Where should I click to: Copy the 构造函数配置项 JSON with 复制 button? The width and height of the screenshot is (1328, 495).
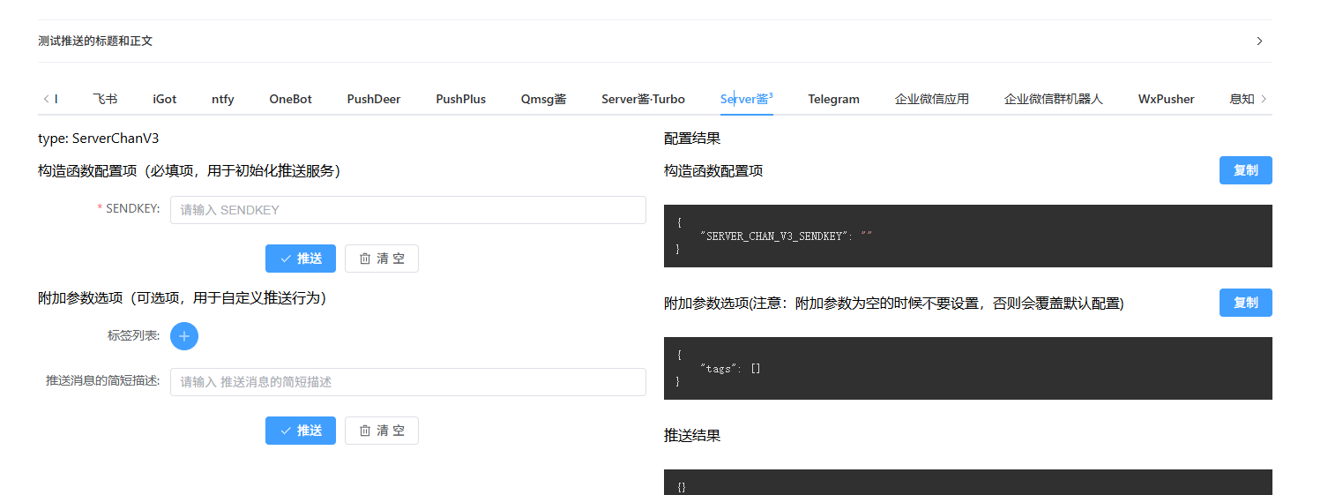[x=1246, y=170]
